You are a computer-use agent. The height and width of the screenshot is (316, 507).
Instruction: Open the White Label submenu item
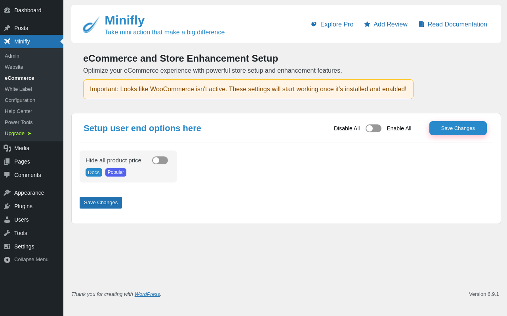click(x=18, y=89)
